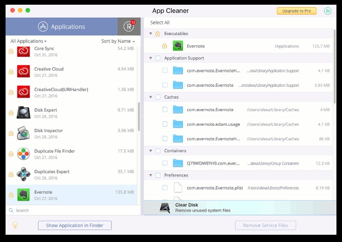
Task: Click the search magnifier icon
Action: [11, 210]
